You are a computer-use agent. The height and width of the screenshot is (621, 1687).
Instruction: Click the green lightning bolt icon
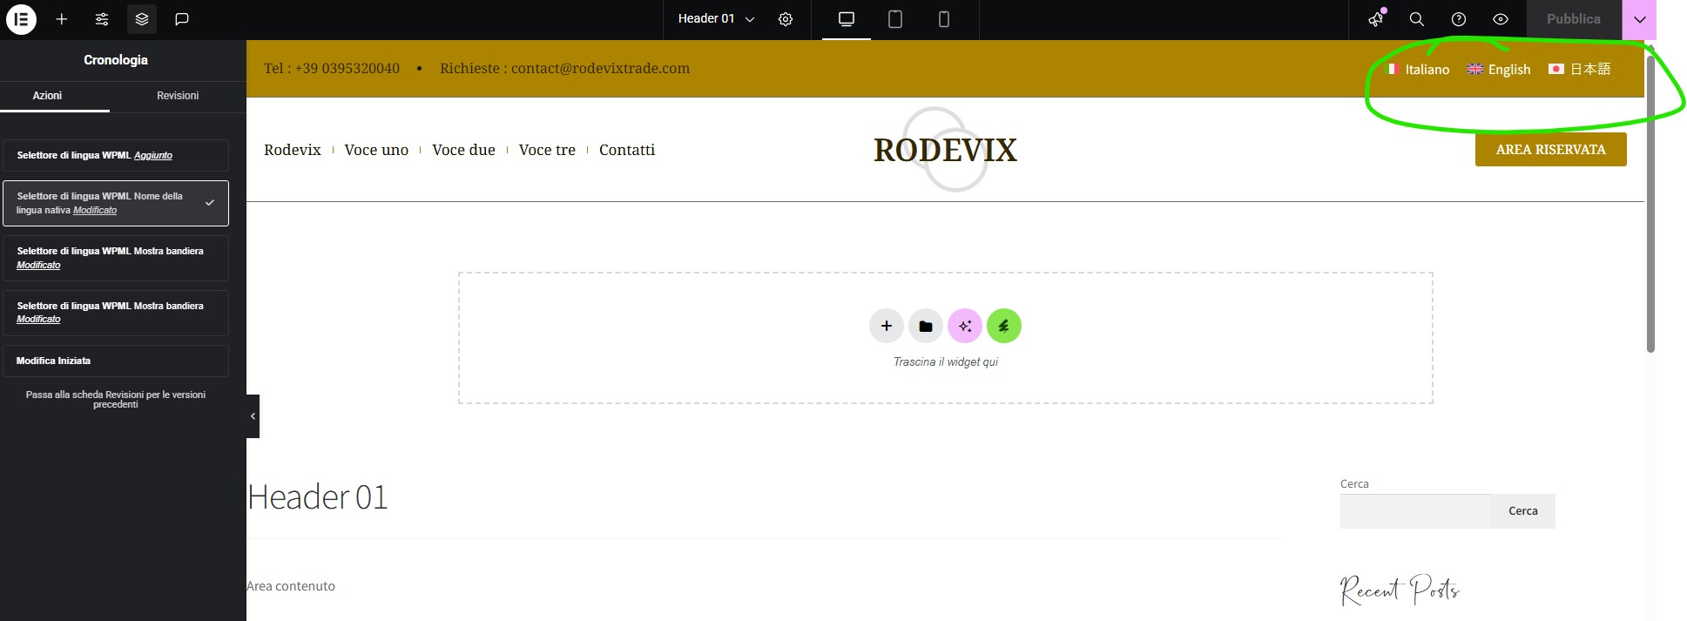pos(1004,326)
